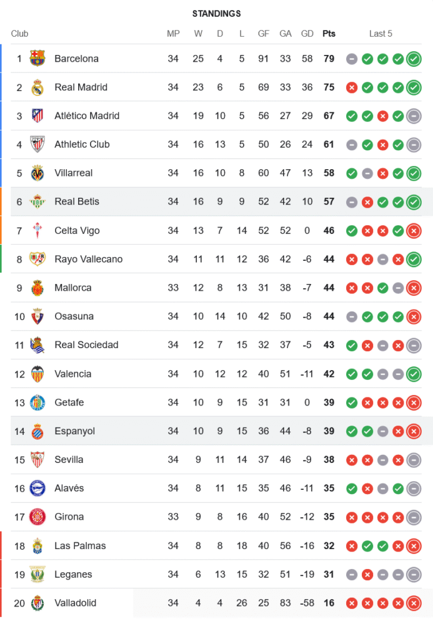Click the Real Betis crest icon
Viewport: 433px width, 624px height.
(x=37, y=202)
